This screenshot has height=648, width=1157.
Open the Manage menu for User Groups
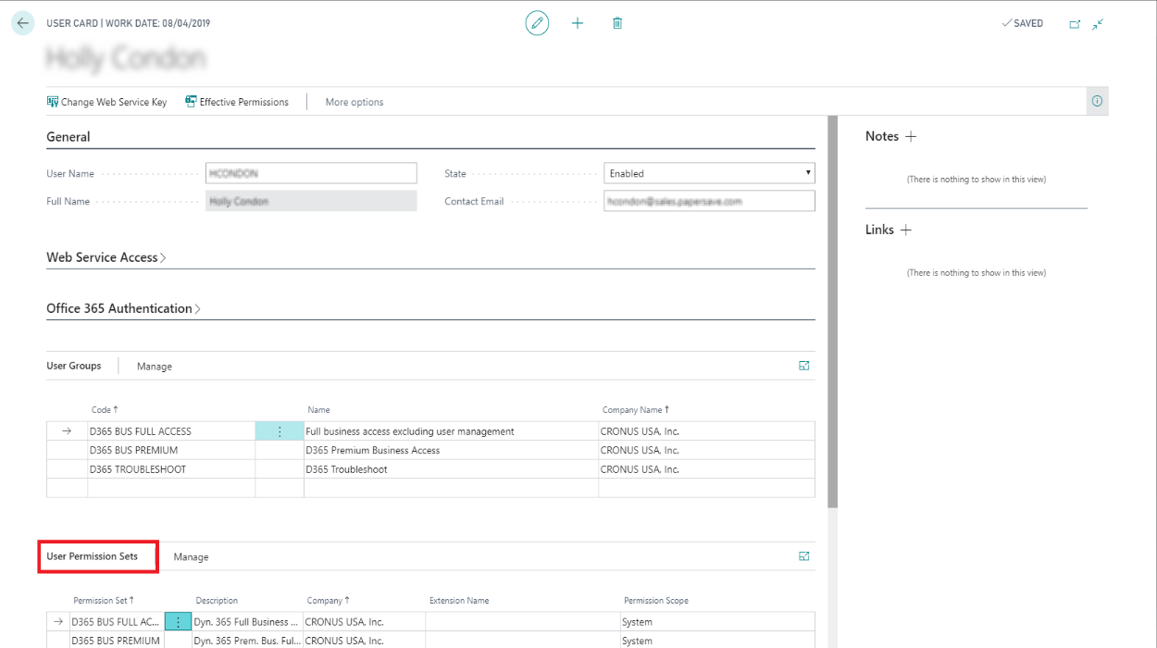pos(155,367)
